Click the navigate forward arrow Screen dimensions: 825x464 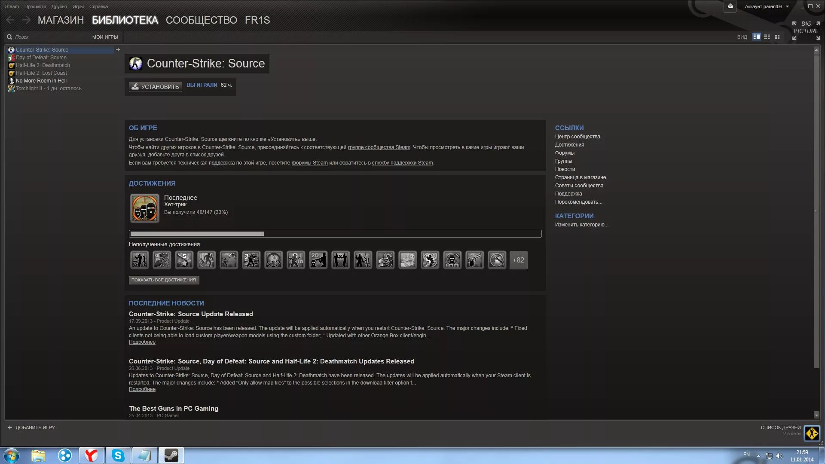26,20
